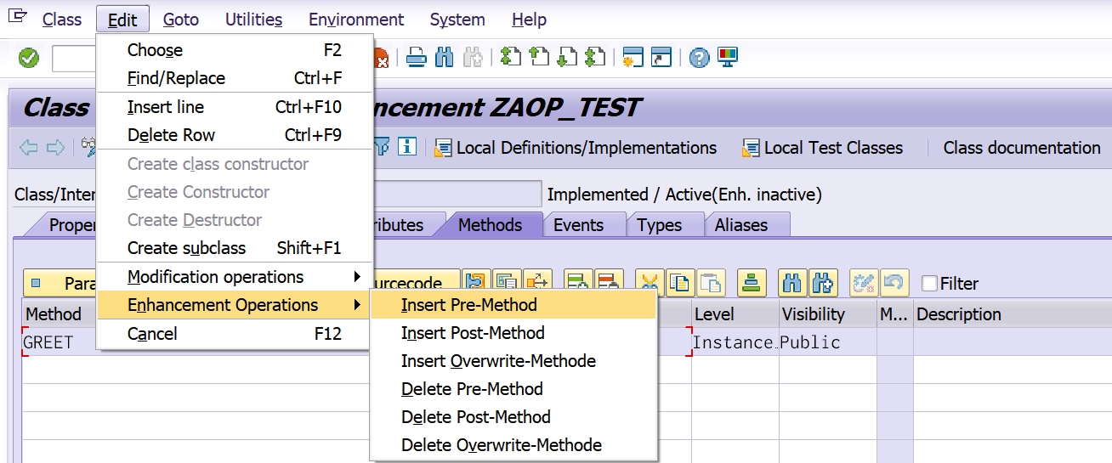The width and height of the screenshot is (1112, 463).
Task: Switch to the Events tab
Action: coord(578,225)
